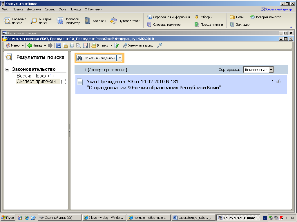Click В папку button
Screen dimensions: 297x222
[100, 45]
